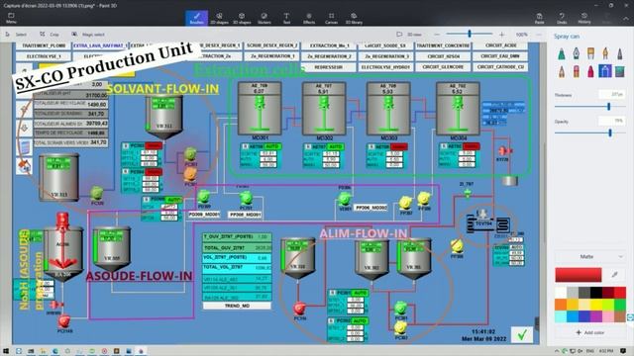Click the Paste icon

539,18
